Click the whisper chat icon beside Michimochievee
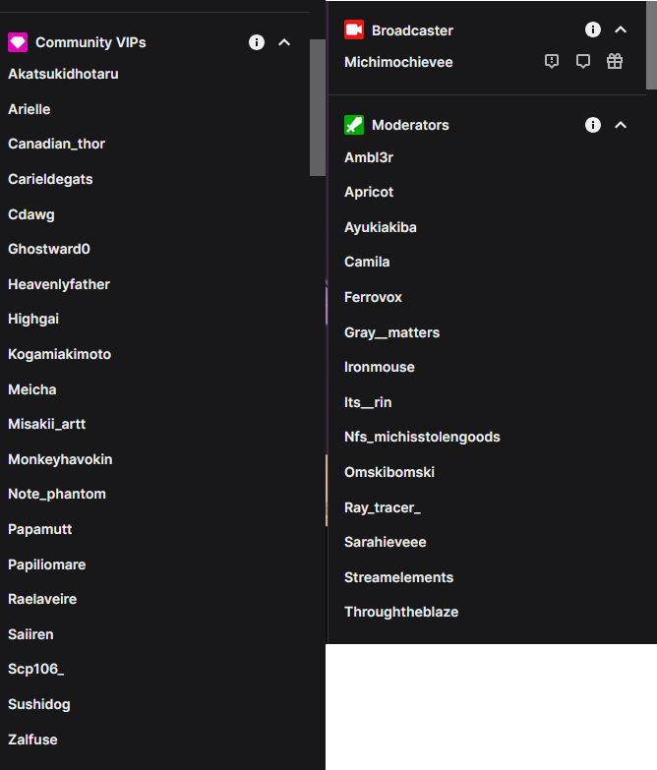The height and width of the screenshot is (770, 657). point(583,61)
